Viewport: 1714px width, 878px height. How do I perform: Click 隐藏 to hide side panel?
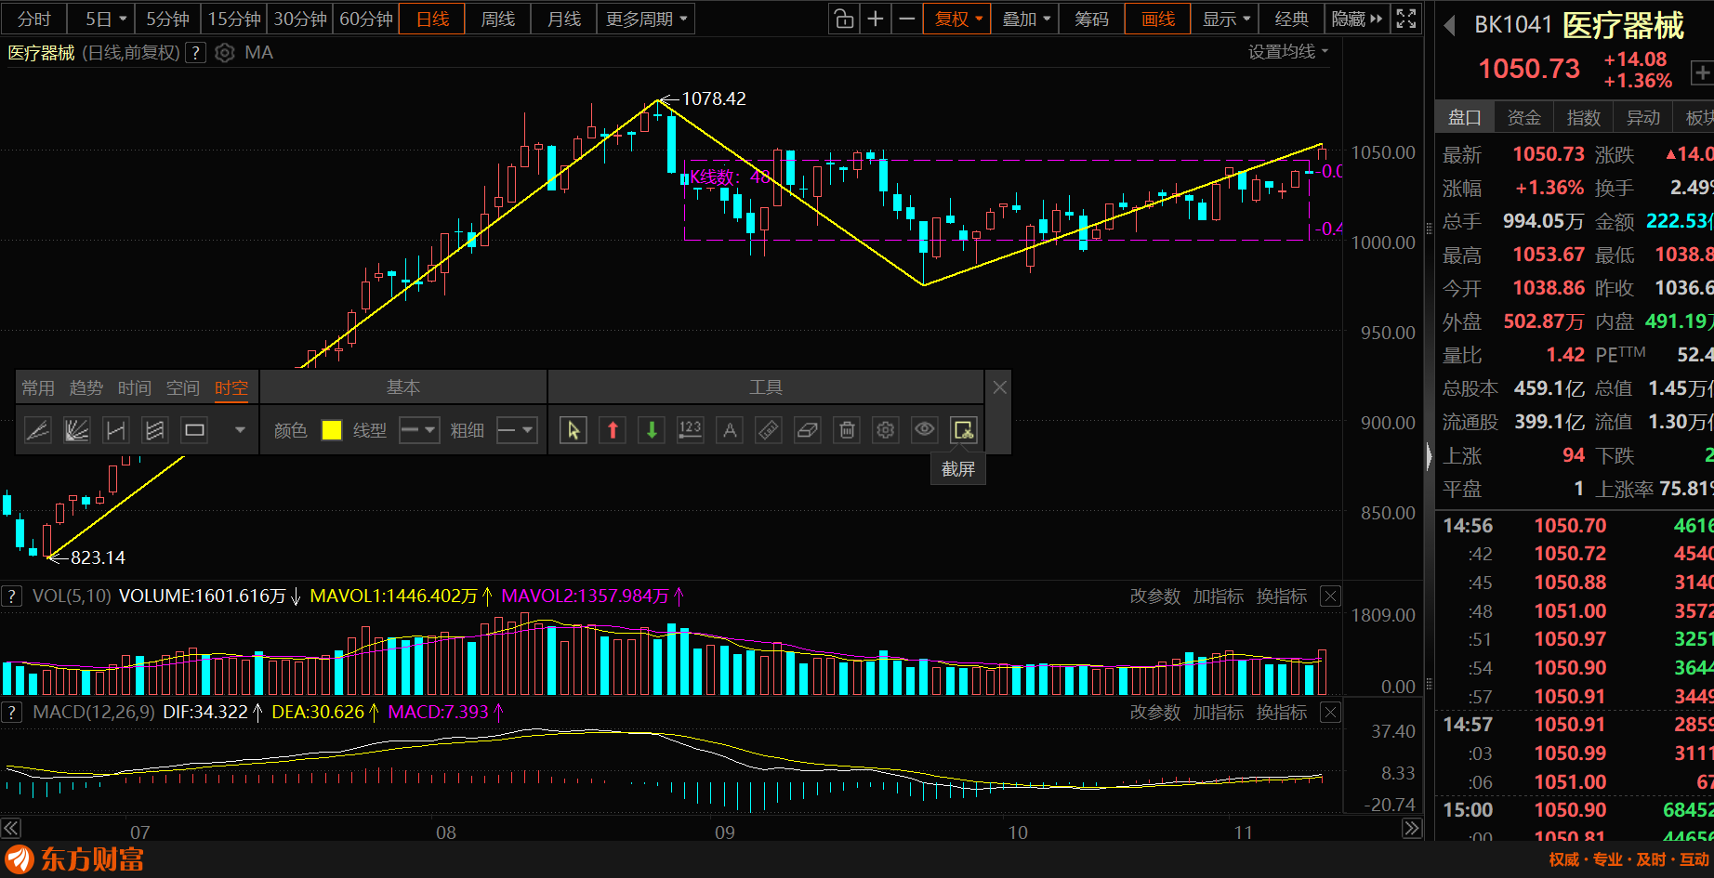[1357, 19]
